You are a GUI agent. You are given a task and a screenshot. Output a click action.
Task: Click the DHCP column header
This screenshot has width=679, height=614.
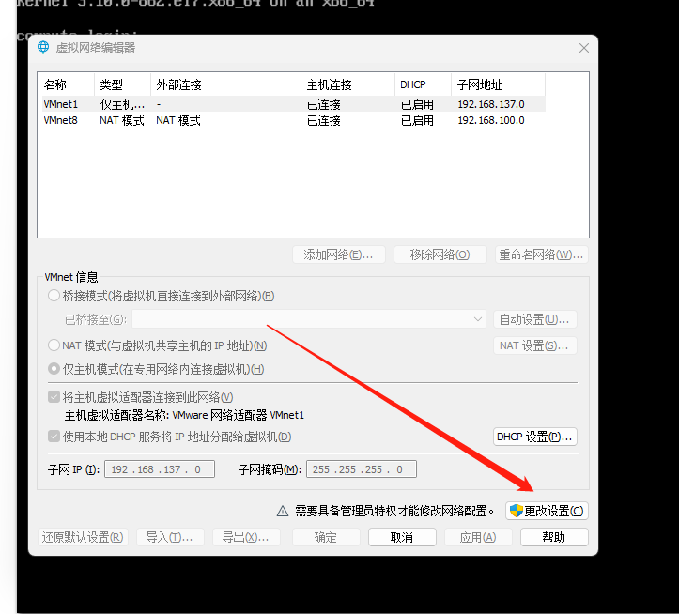pyautogui.click(x=423, y=84)
